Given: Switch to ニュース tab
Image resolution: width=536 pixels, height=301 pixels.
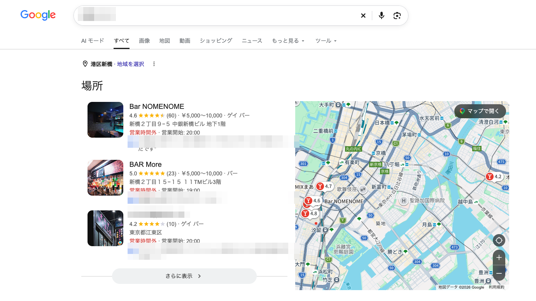Looking at the screenshot, I should pos(252,40).
